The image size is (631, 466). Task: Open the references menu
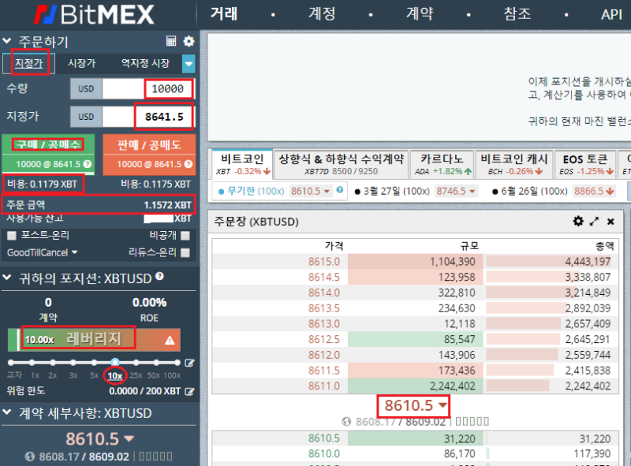[x=517, y=13]
